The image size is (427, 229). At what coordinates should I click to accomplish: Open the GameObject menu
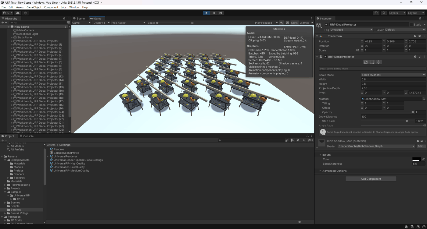point(34,7)
